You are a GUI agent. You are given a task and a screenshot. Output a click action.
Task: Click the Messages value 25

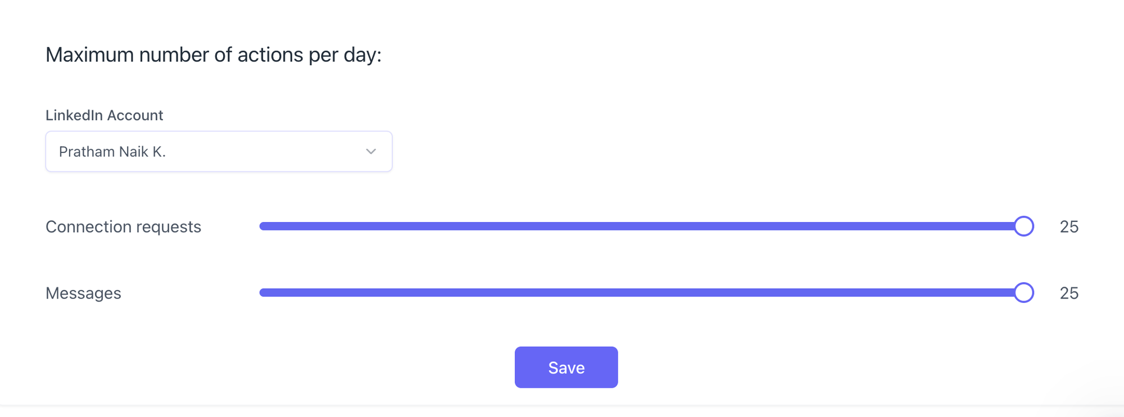coord(1069,293)
